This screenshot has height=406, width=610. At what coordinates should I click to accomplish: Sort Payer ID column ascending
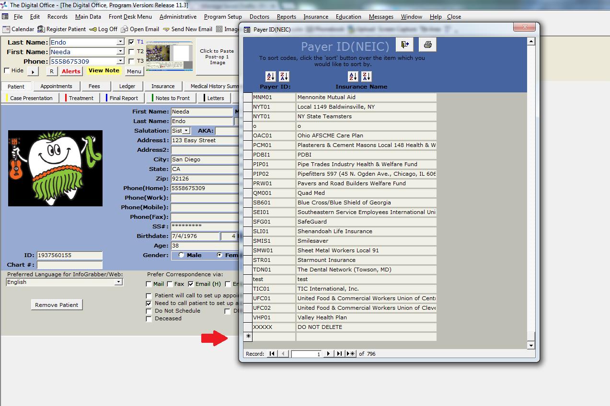[x=271, y=76]
